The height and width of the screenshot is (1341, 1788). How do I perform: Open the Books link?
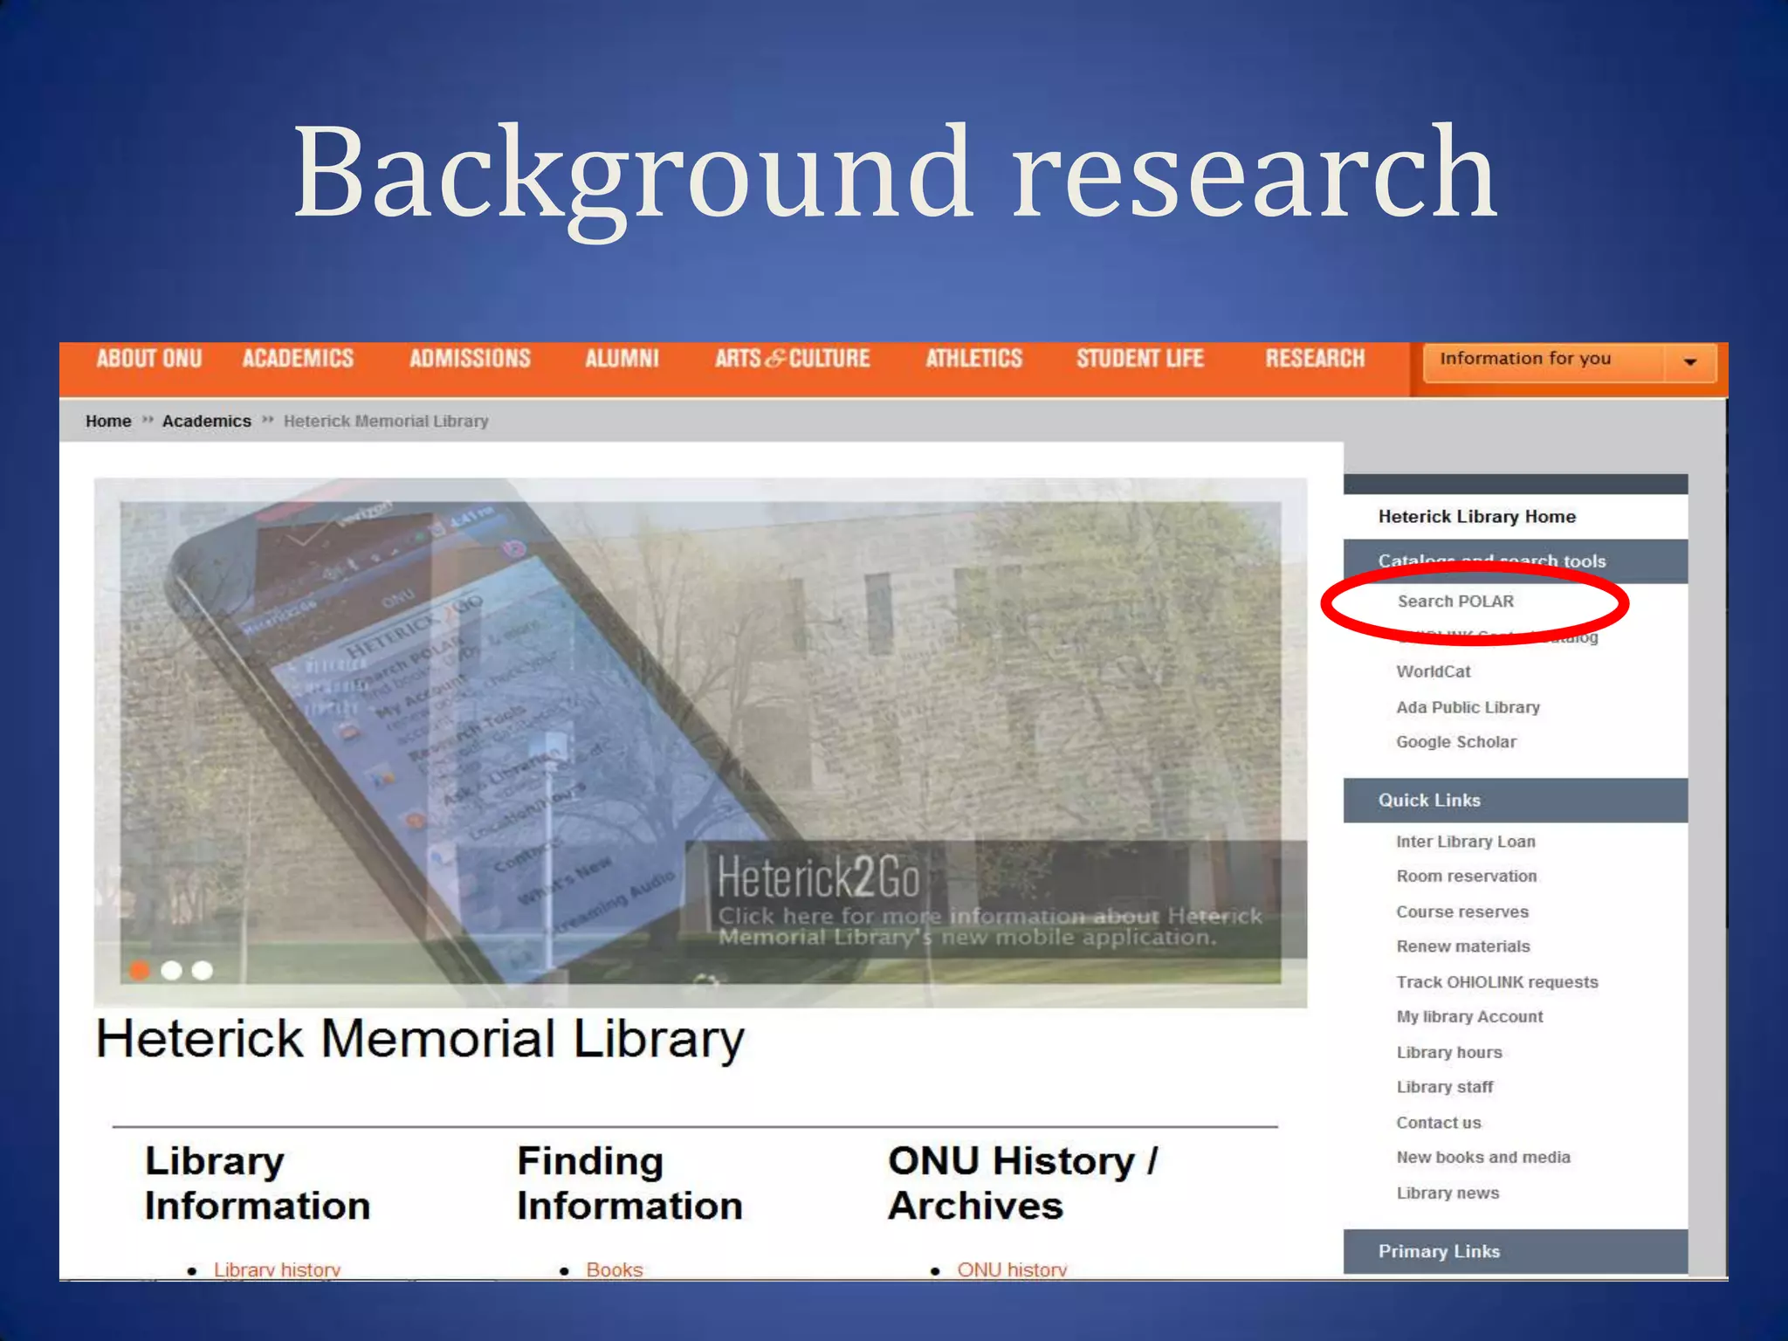614,1270
